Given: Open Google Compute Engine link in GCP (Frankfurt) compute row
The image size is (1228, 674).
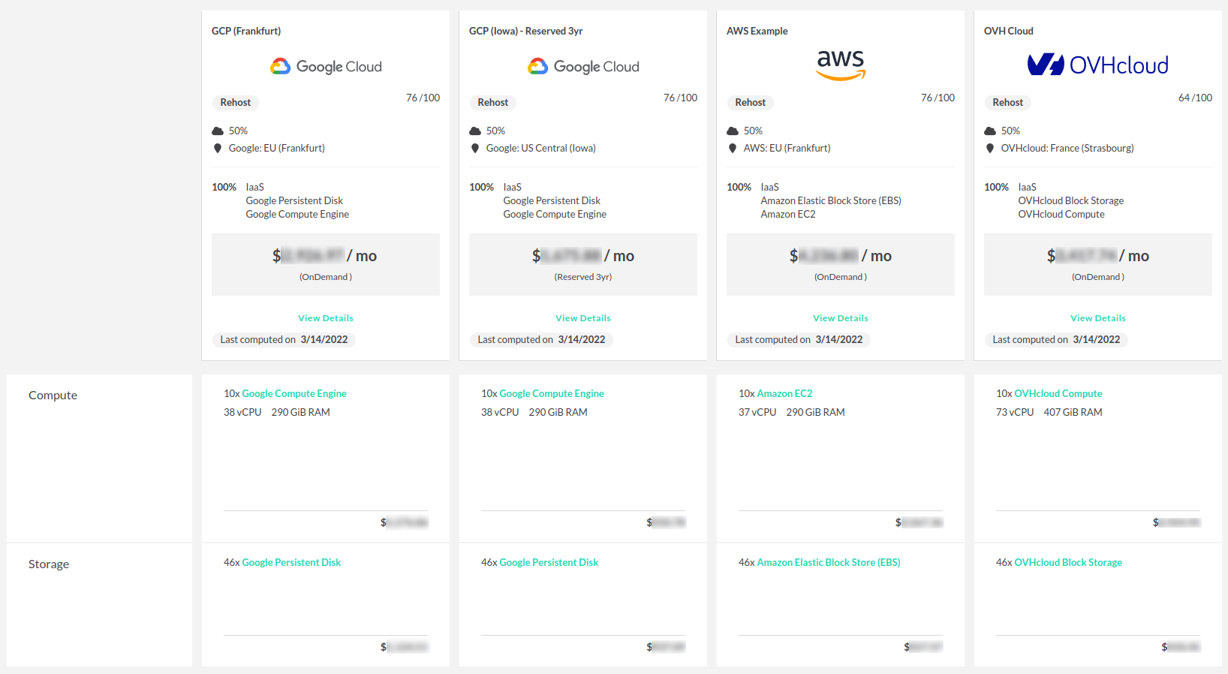Looking at the screenshot, I should coord(294,393).
